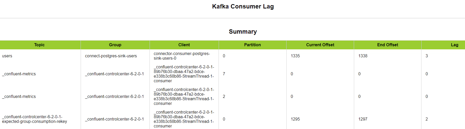The image size is (465, 129).
Task: Click partition value 7
Action: pyautogui.click(x=224, y=74)
